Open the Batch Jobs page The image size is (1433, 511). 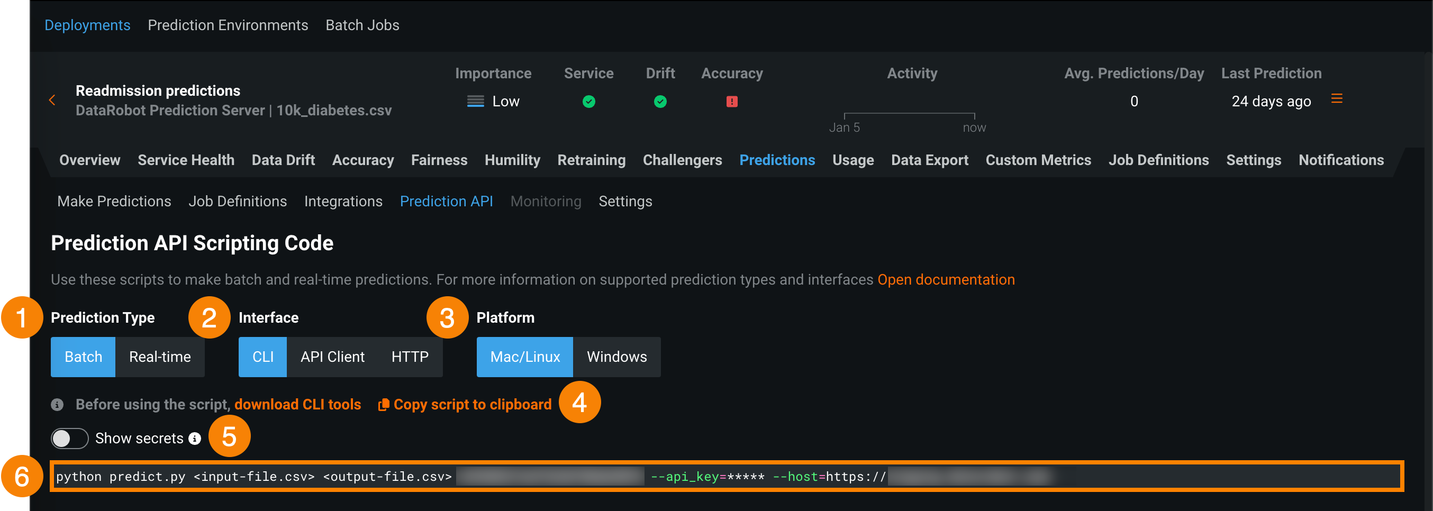click(362, 25)
